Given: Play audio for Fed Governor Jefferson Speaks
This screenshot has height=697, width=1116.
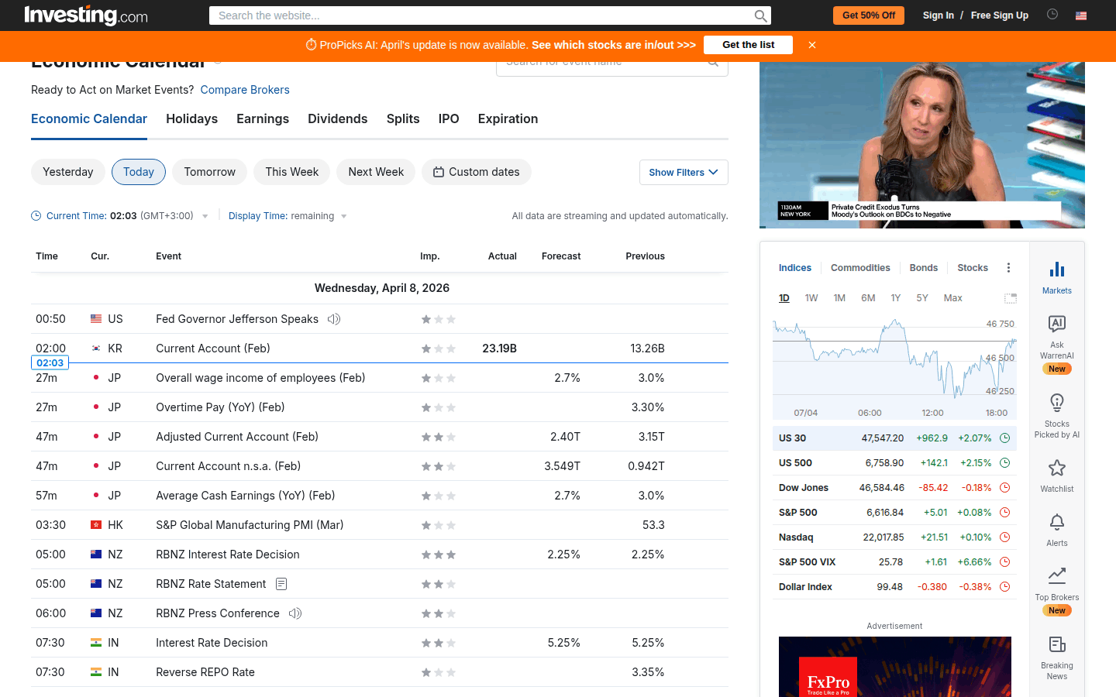Looking at the screenshot, I should point(334,319).
